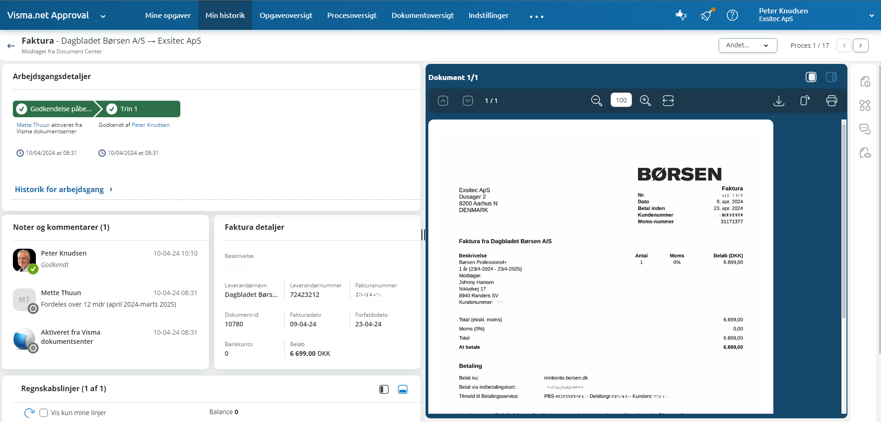
Task: Open the Mine opgaver tab
Action: [x=168, y=15]
